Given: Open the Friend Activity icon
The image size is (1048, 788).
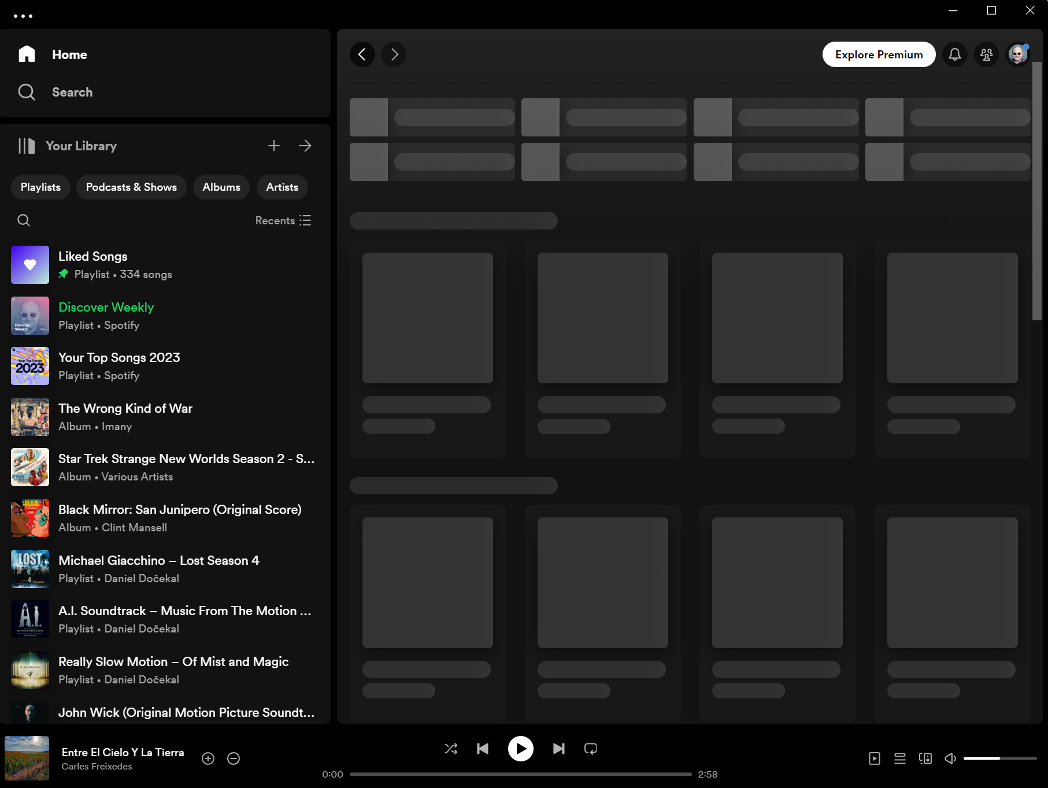Looking at the screenshot, I should (986, 54).
